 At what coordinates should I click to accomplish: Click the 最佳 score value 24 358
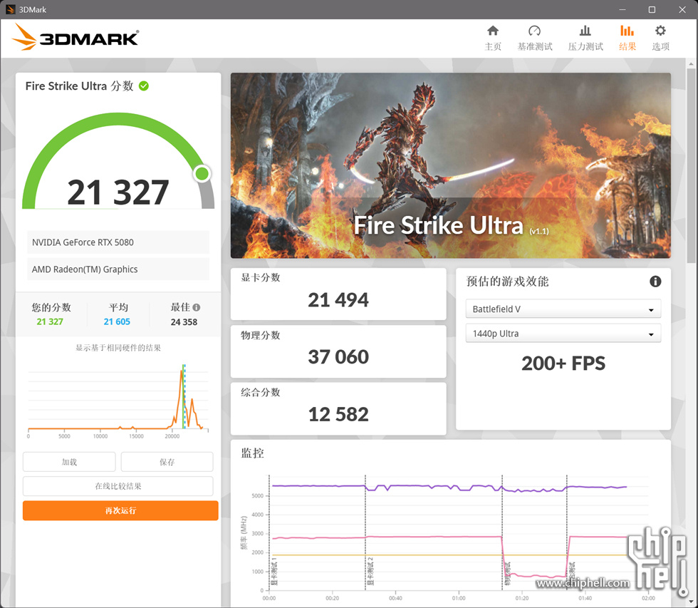tap(184, 321)
